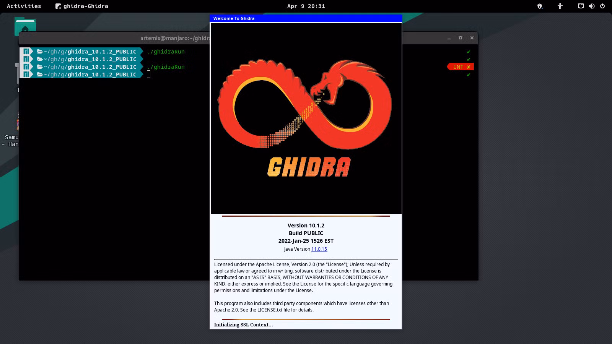Click the GHIDRA wordmark text

[309, 167]
